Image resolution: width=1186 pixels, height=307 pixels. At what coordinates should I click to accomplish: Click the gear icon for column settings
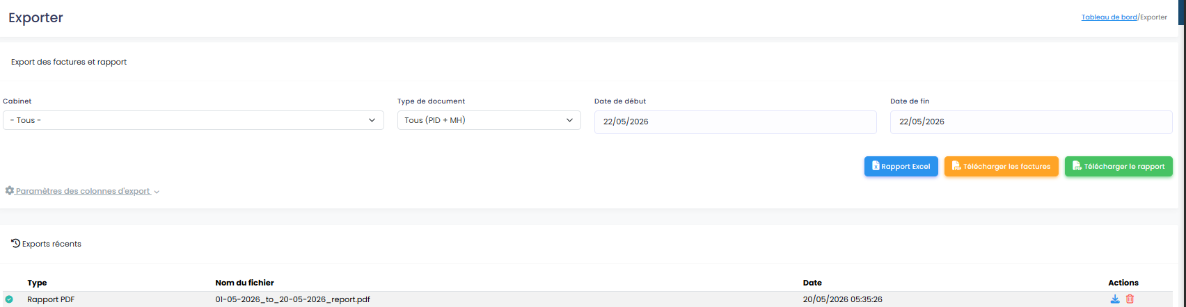coord(10,190)
